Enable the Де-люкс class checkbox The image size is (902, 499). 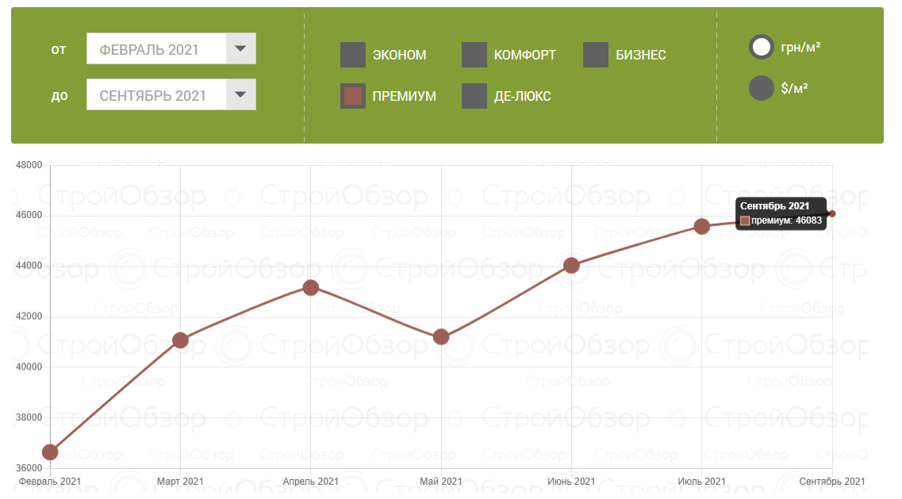coord(474,96)
